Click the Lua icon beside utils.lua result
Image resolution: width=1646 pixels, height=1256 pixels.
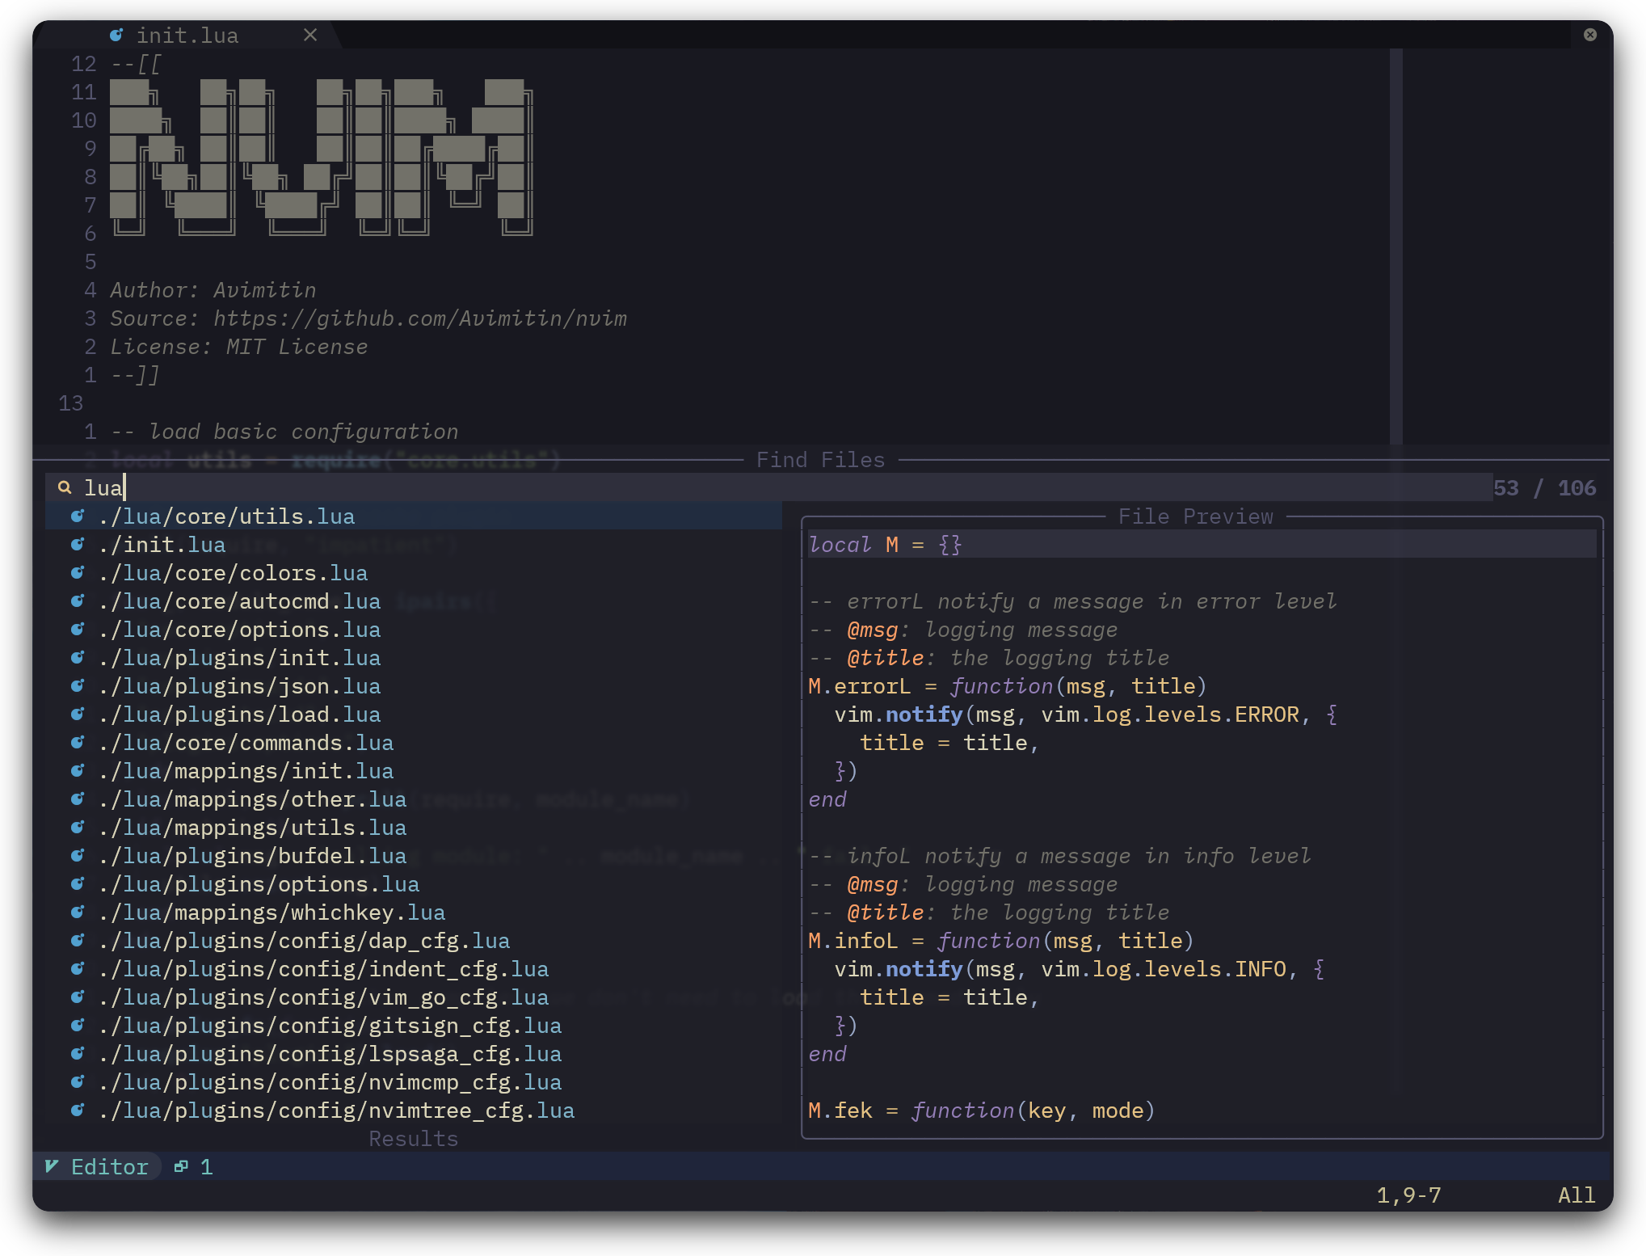(x=78, y=516)
